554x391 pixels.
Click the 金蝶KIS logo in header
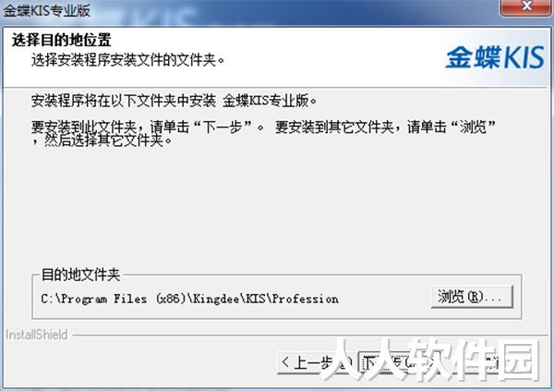pyautogui.click(x=495, y=57)
